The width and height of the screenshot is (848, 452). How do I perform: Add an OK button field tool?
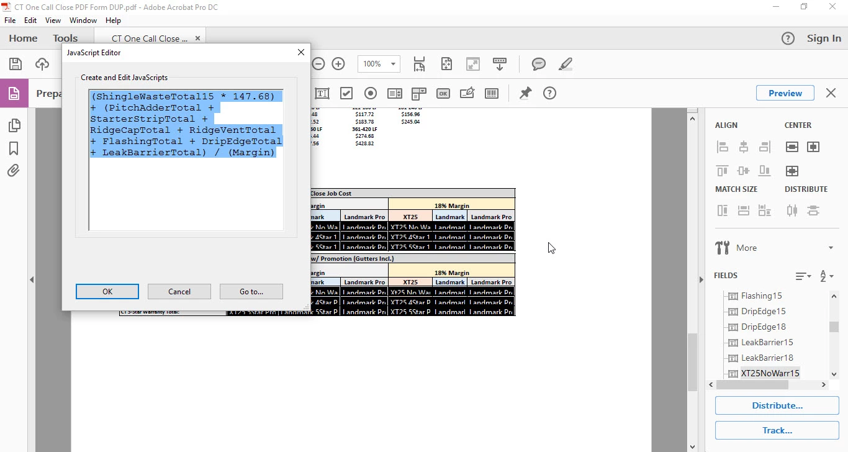(443, 94)
